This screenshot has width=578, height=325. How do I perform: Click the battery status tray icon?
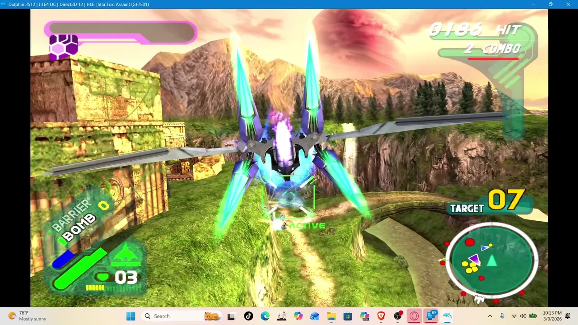click(x=533, y=316)
